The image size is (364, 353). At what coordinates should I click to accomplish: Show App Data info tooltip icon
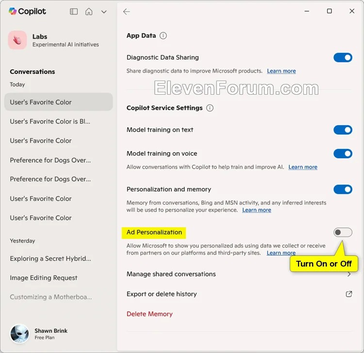pos(163,35)
